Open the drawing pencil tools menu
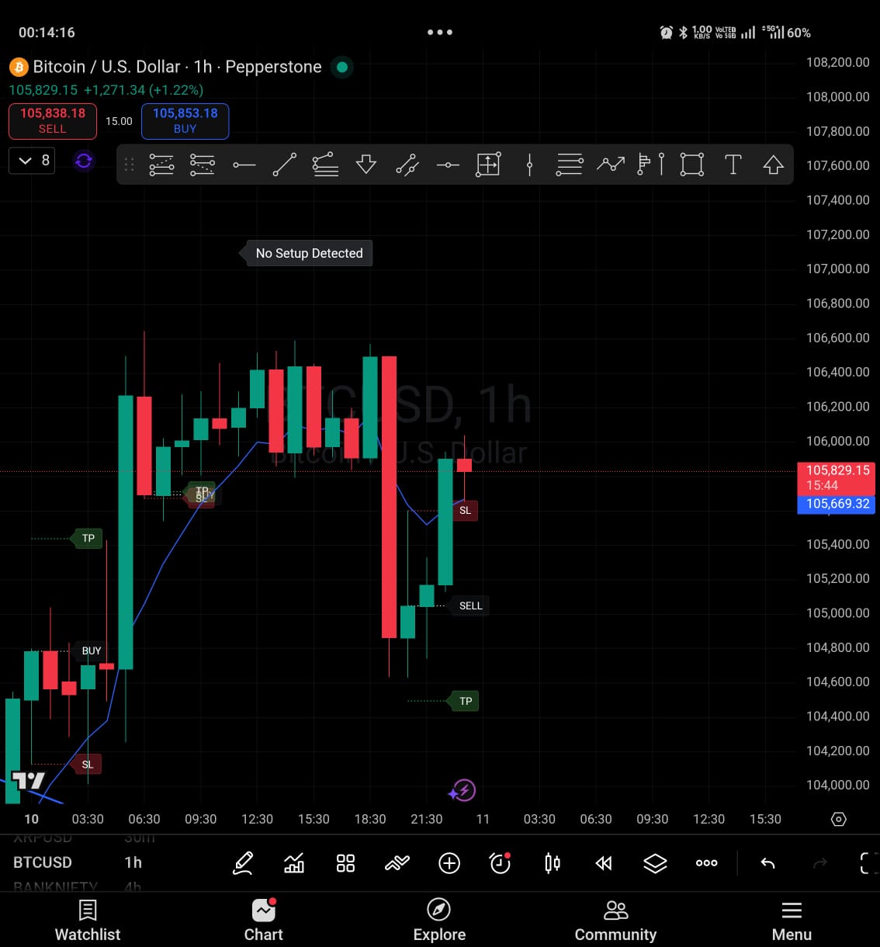The width and height of the screenshot is (880, 947). click(x=243, y=863)
